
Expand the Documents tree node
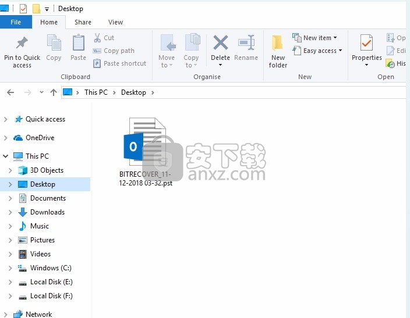(x=10, y=198)
